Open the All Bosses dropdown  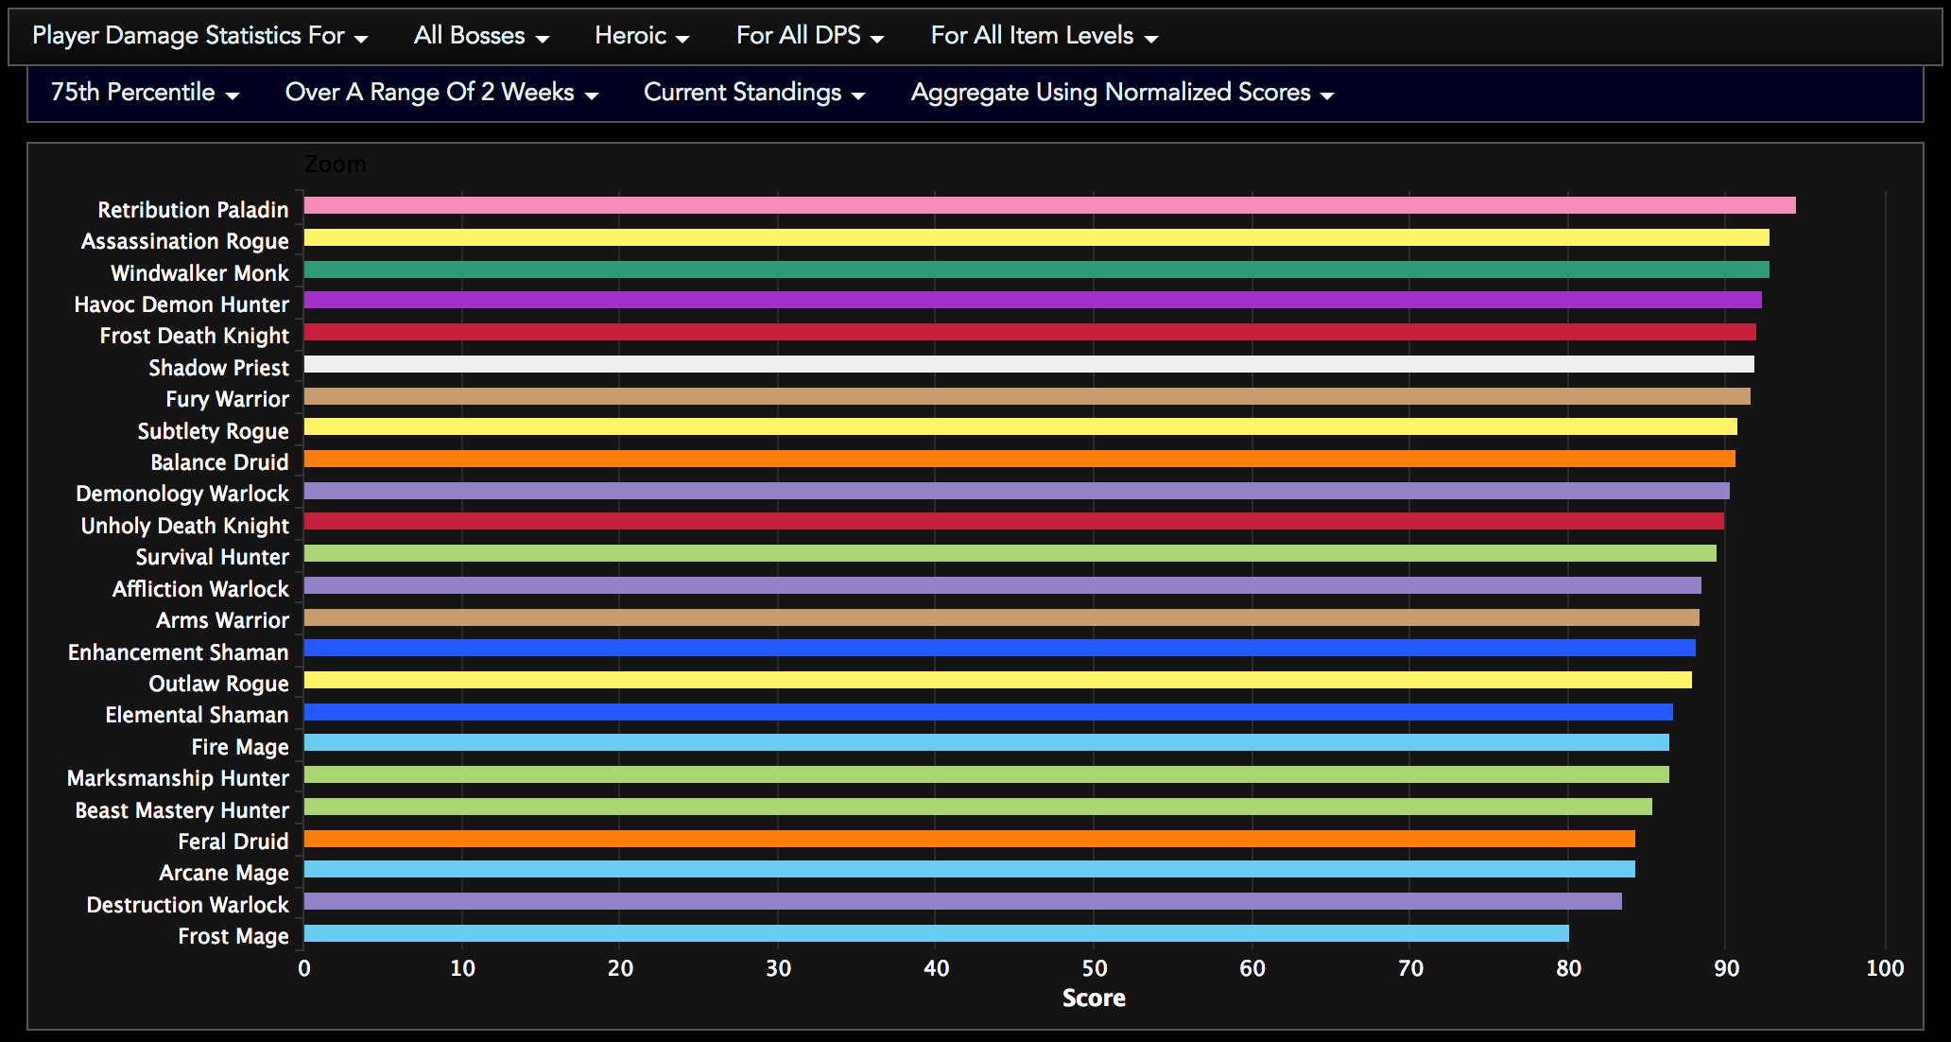tap(481, 36)
